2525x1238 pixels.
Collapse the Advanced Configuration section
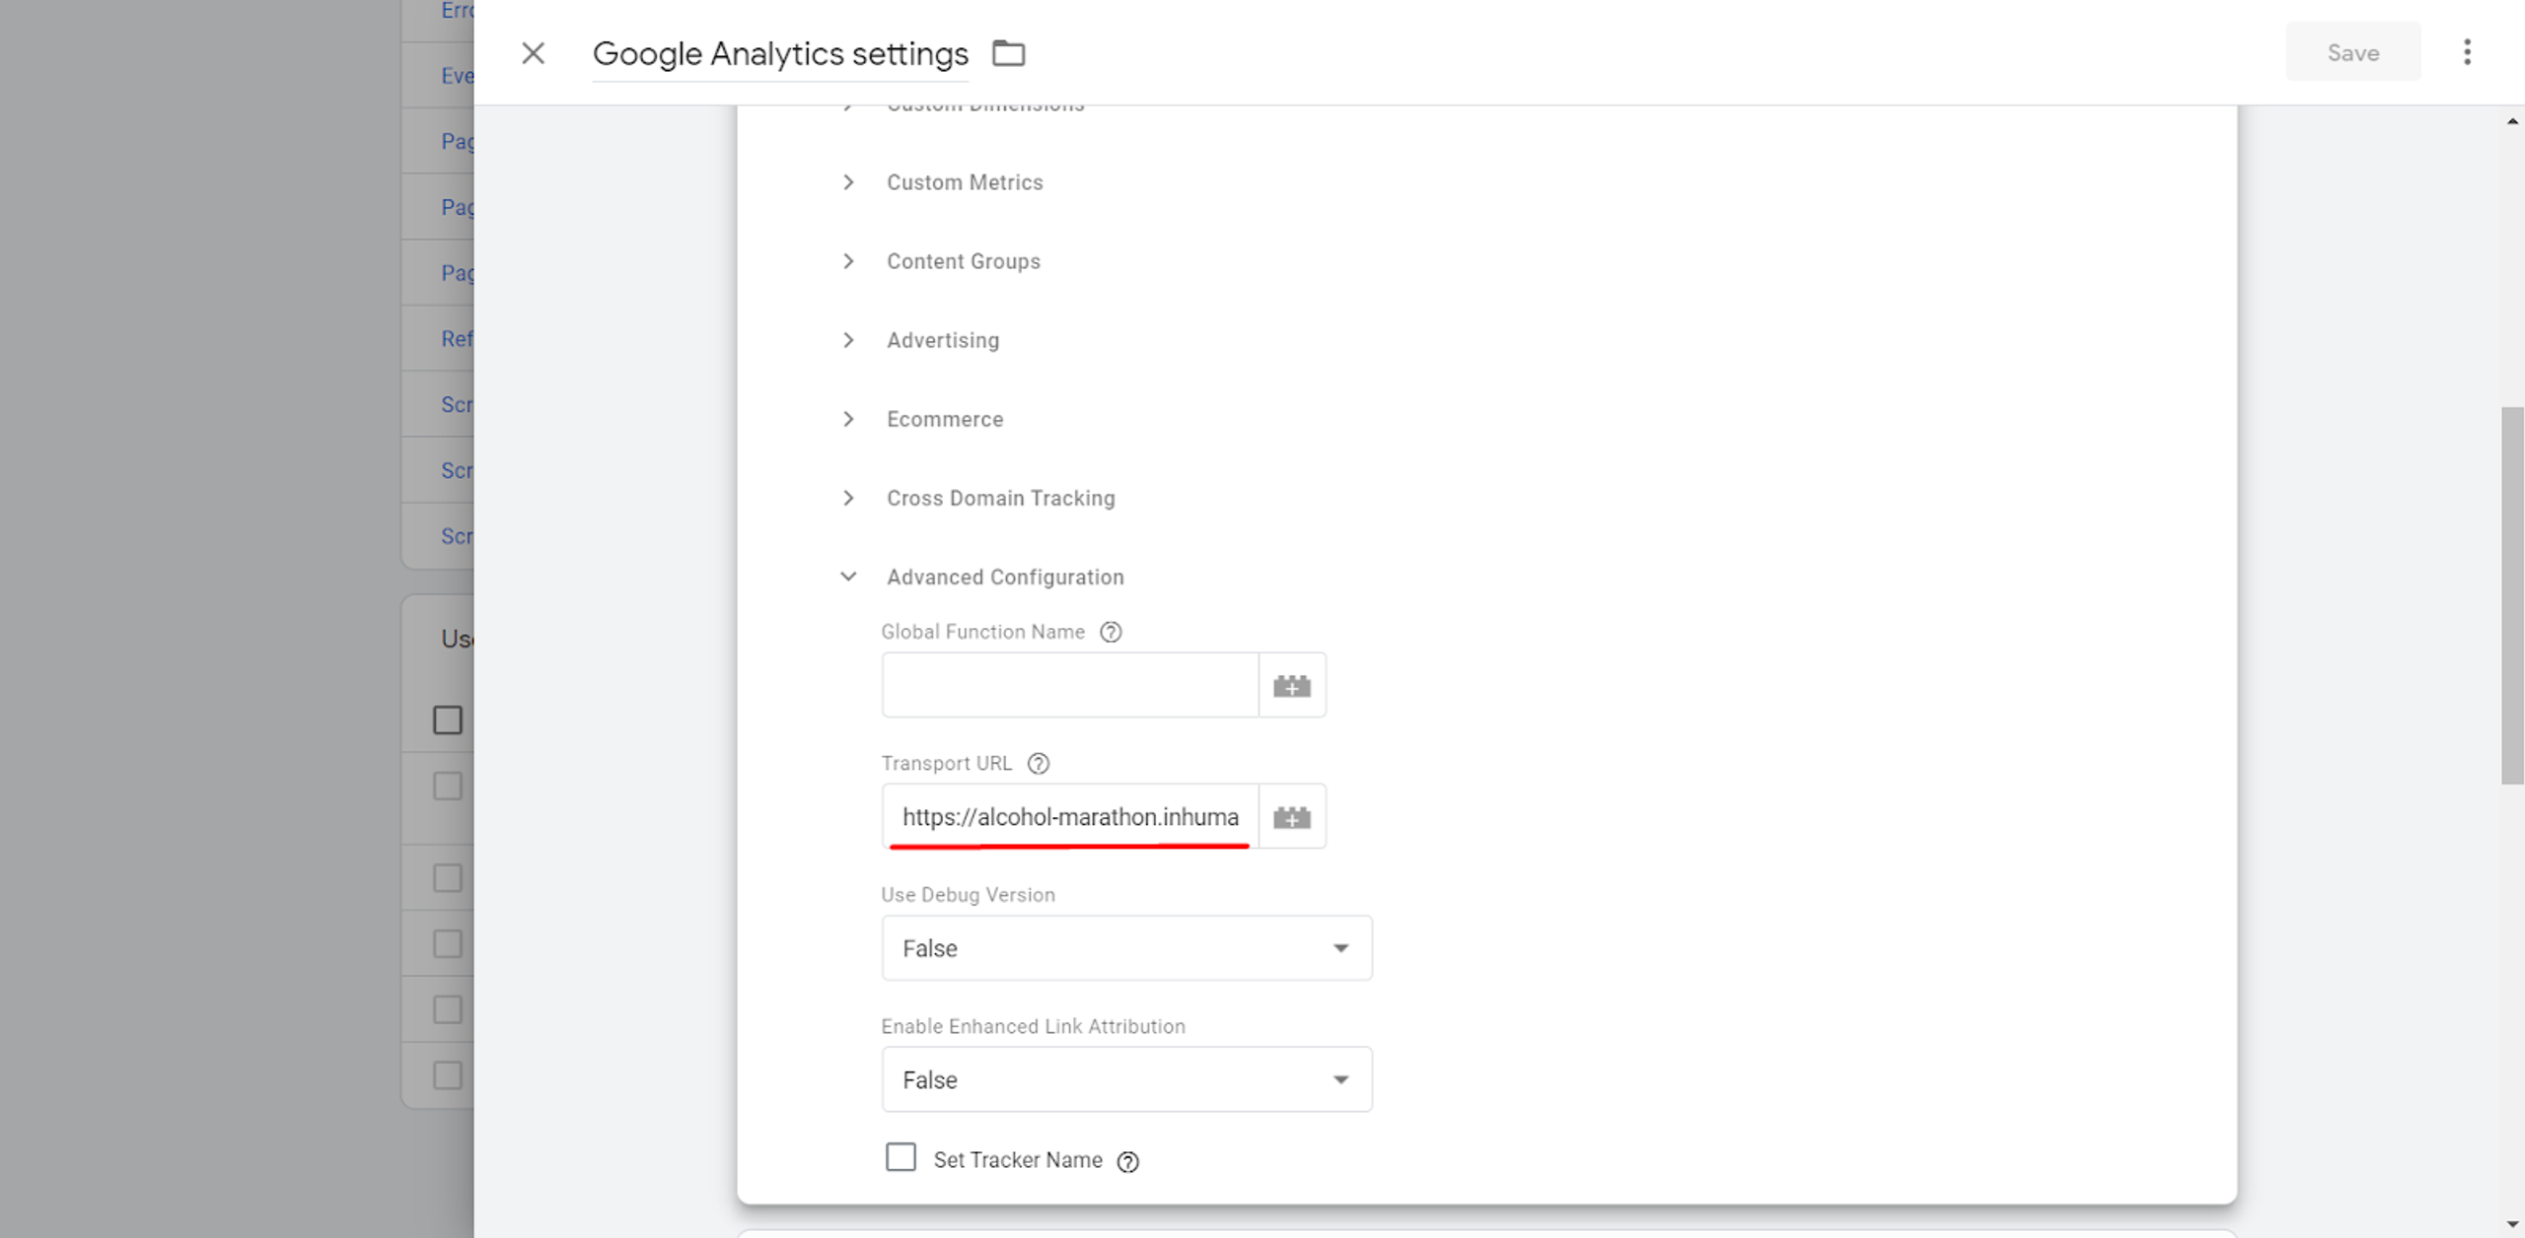pos(848,577)
